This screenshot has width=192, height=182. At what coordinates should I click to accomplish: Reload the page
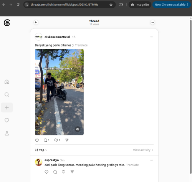pos(18,5)
